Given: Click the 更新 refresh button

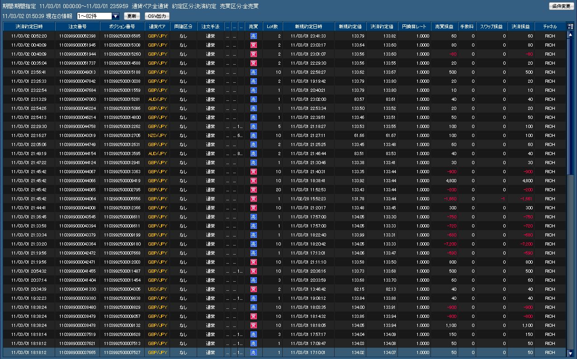Looking at the screenshot, I should tap(132, 16).
